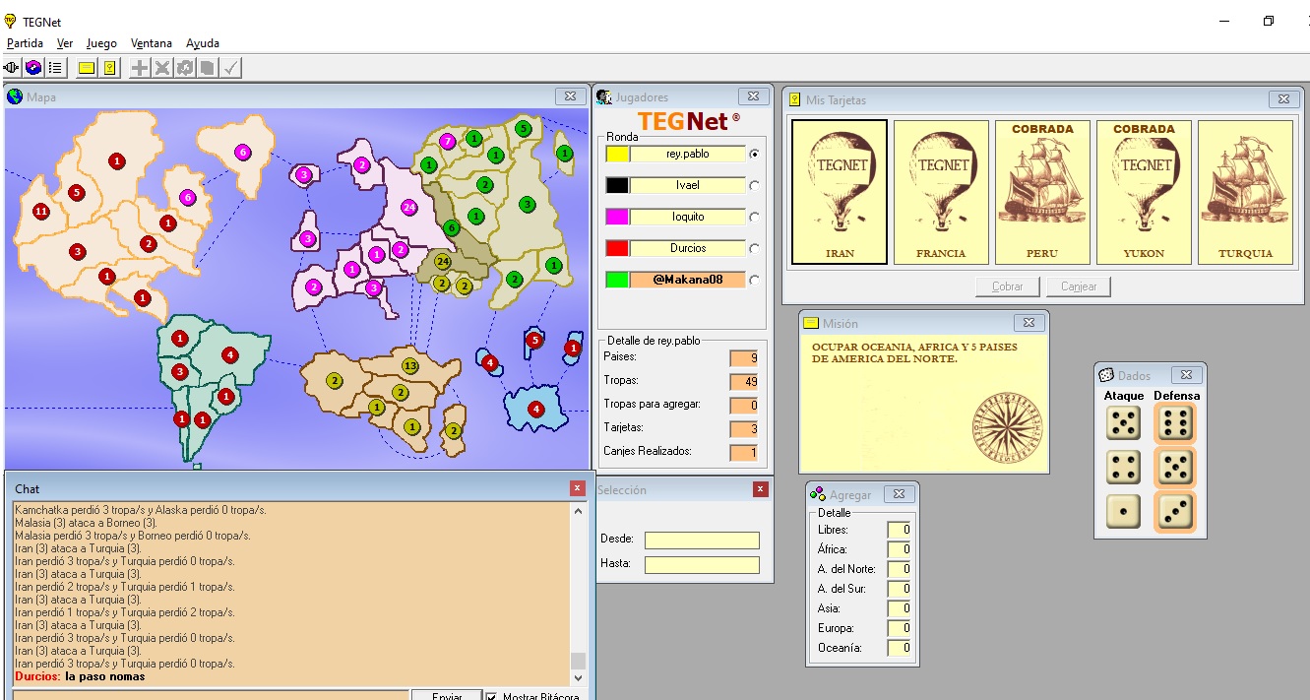1310x700 pixels.
Task: Click the green color swatch for @Makana08
Action: (617, 280)
